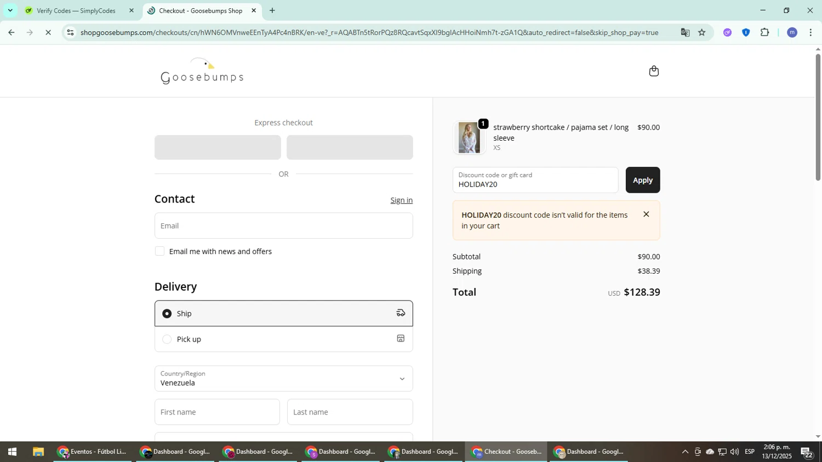Bookmark this page with the star icon
Screen dimensions: 822x462
[x=702, y=32]
